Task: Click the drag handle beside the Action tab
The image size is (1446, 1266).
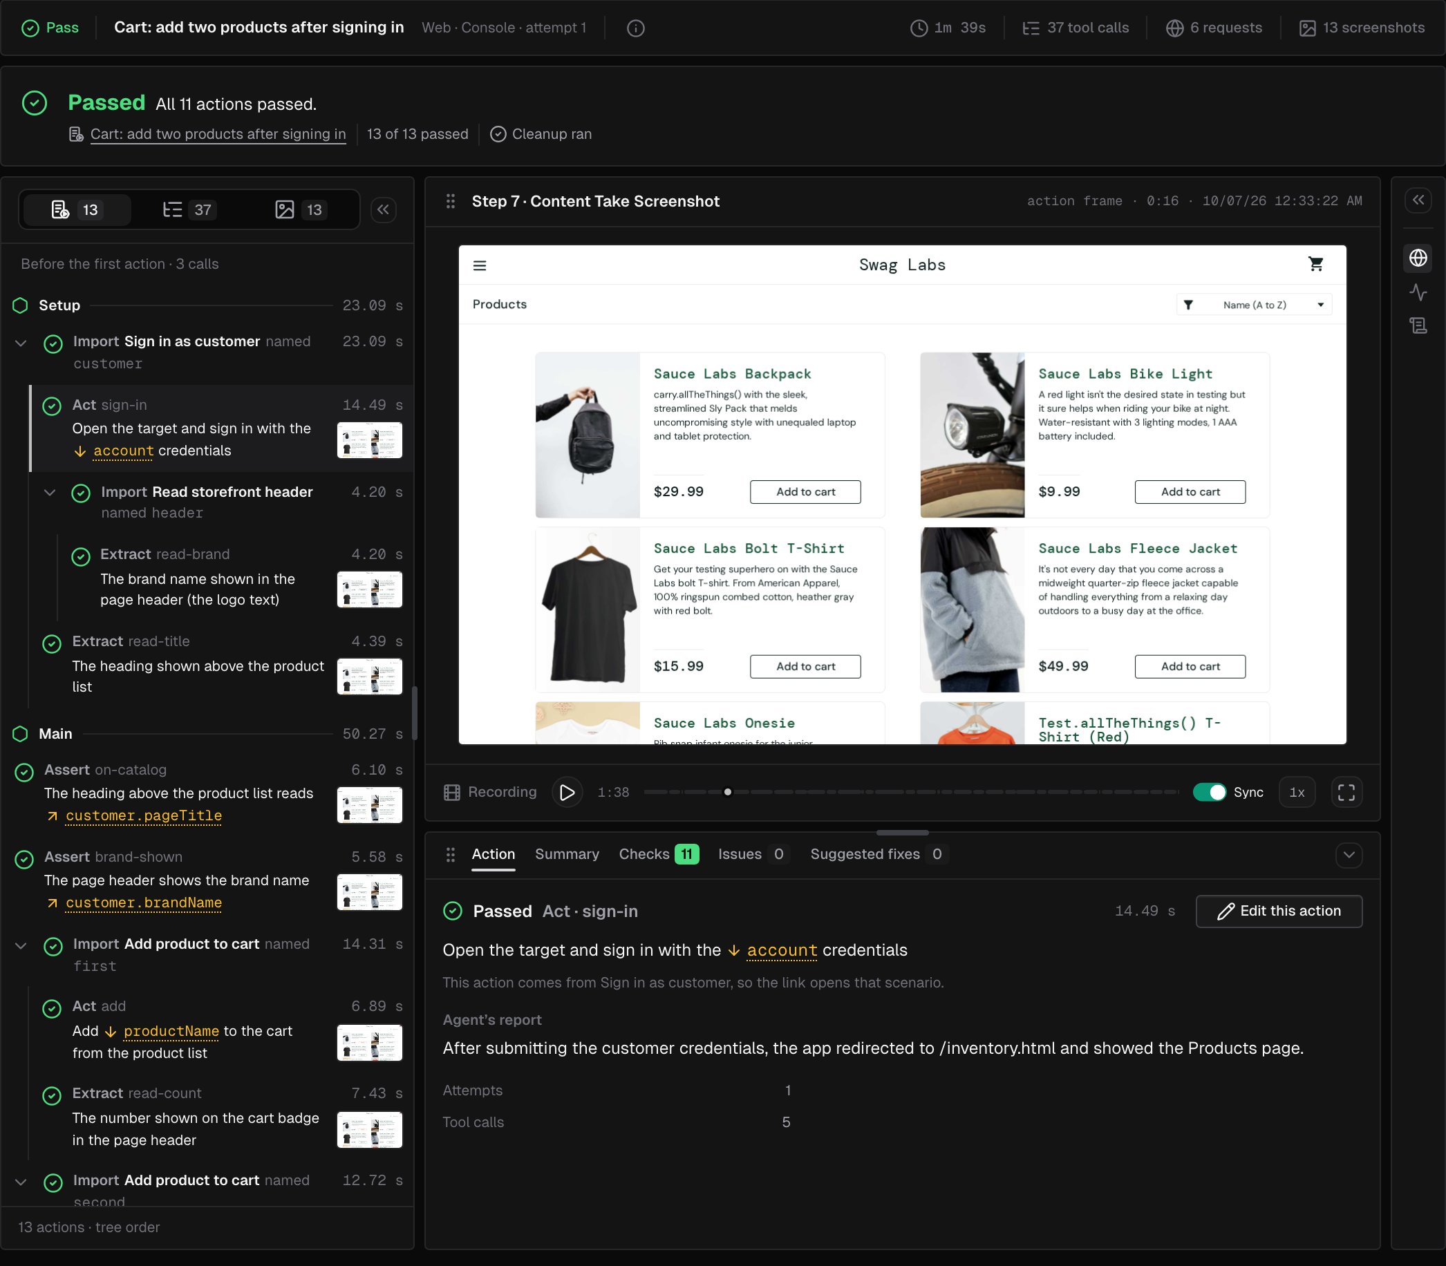Action: (450, 855)
